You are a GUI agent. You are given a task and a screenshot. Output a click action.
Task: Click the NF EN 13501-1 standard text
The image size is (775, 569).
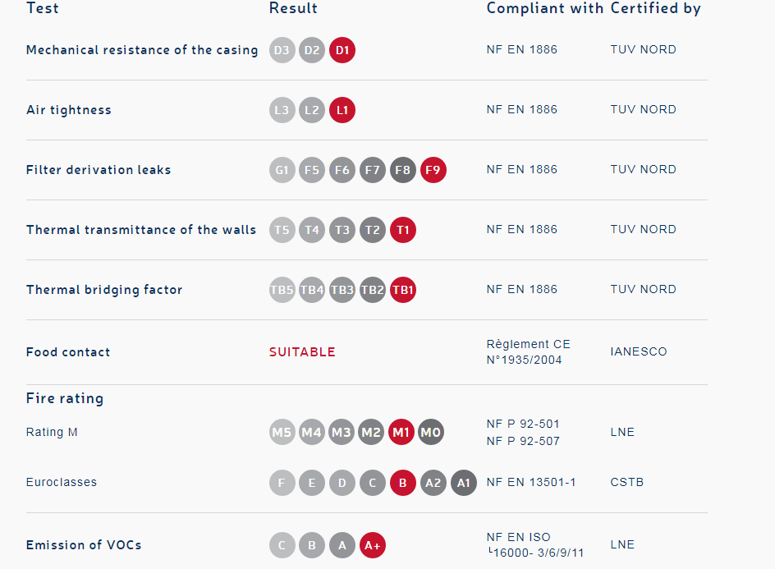[x=531, y=482]
